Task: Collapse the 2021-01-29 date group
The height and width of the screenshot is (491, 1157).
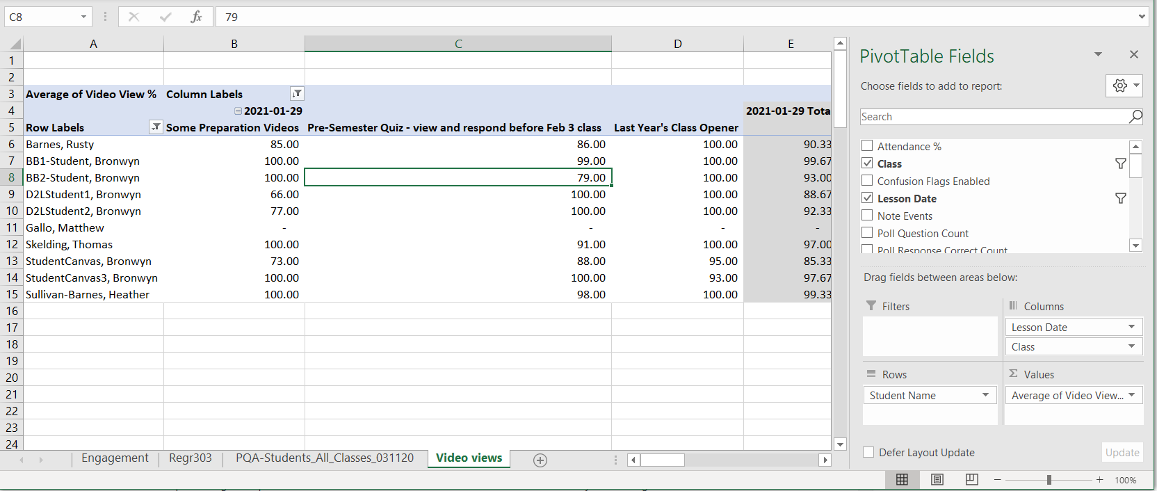Action: (x=238, y=111)
